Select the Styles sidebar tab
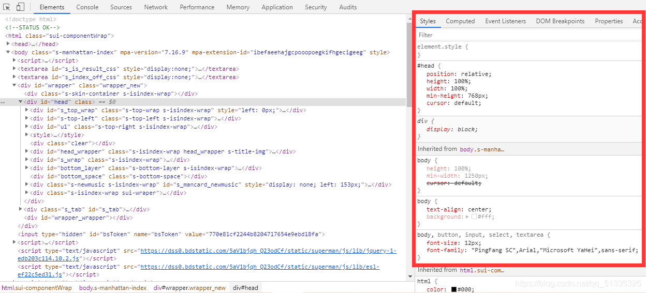Viewport: 646px width, 293px height. [x=428, y=21]
